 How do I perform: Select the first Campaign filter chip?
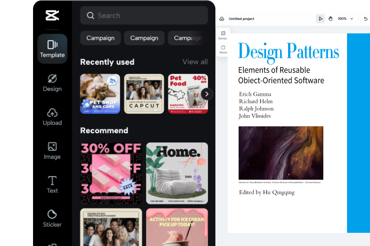100,38
